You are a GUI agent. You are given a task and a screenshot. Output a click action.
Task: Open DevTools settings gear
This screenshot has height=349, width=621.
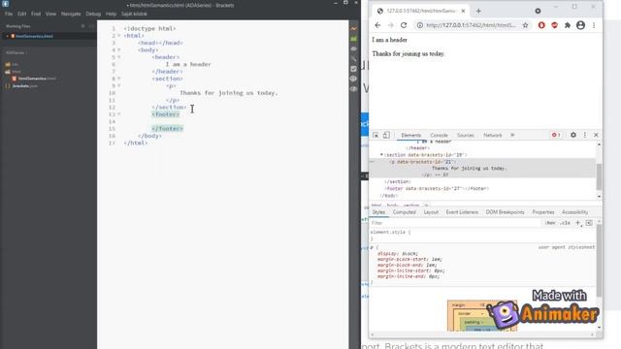click(573, 135)
